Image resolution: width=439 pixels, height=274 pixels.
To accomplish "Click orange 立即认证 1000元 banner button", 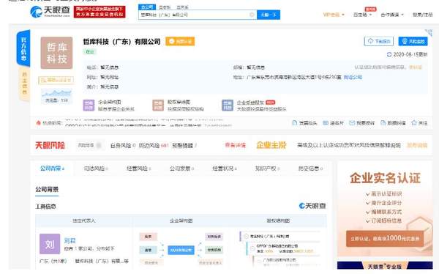I will [x=385, y=239].
